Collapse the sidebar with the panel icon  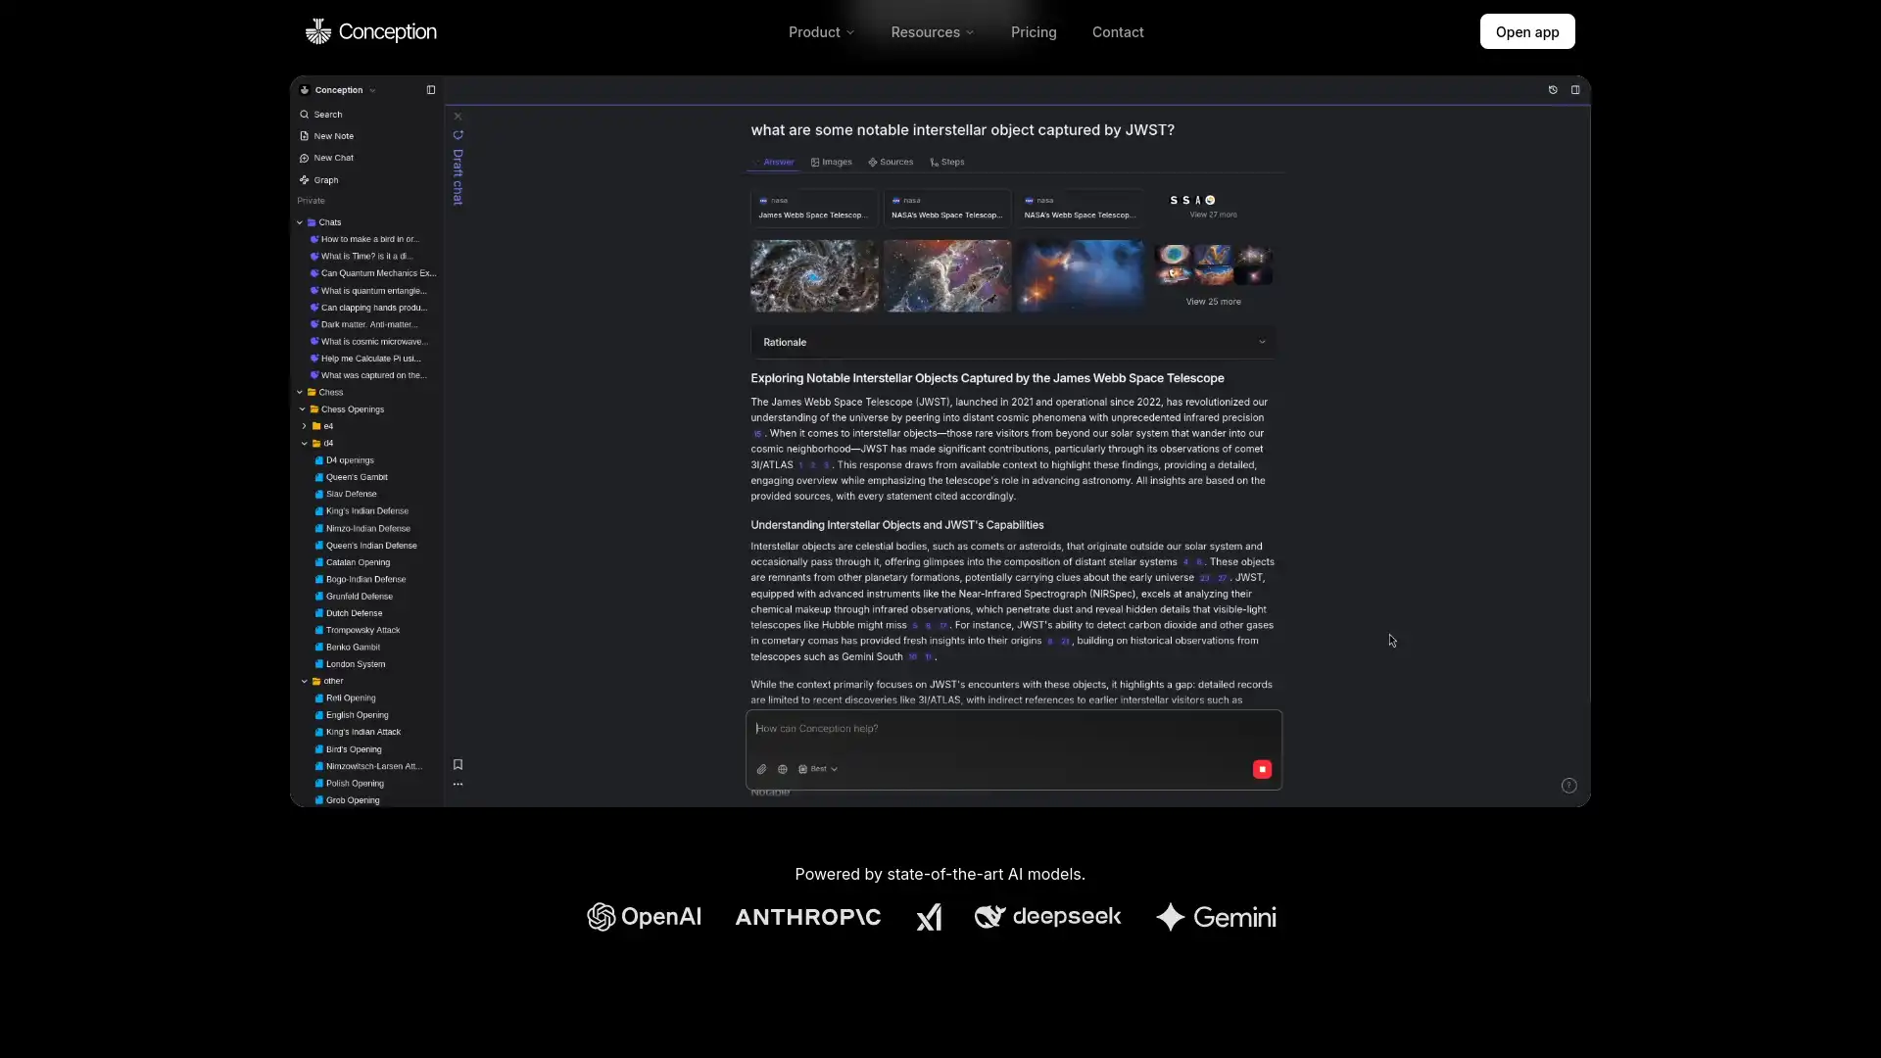click(x=431, y=90)
